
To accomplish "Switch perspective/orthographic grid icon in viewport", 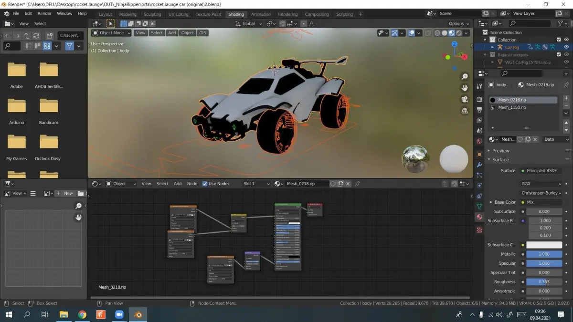I will pos(465,111).
